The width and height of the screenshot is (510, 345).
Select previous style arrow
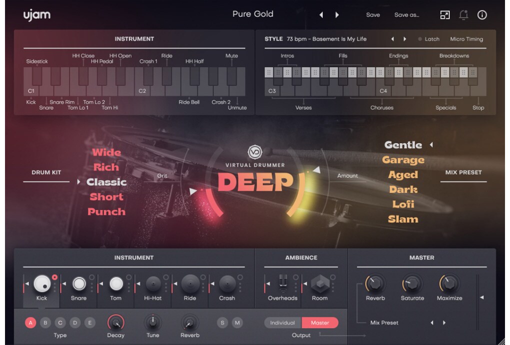392,39
